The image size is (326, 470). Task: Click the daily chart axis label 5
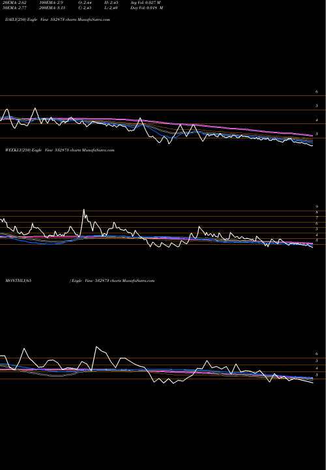tap(317, 106)
